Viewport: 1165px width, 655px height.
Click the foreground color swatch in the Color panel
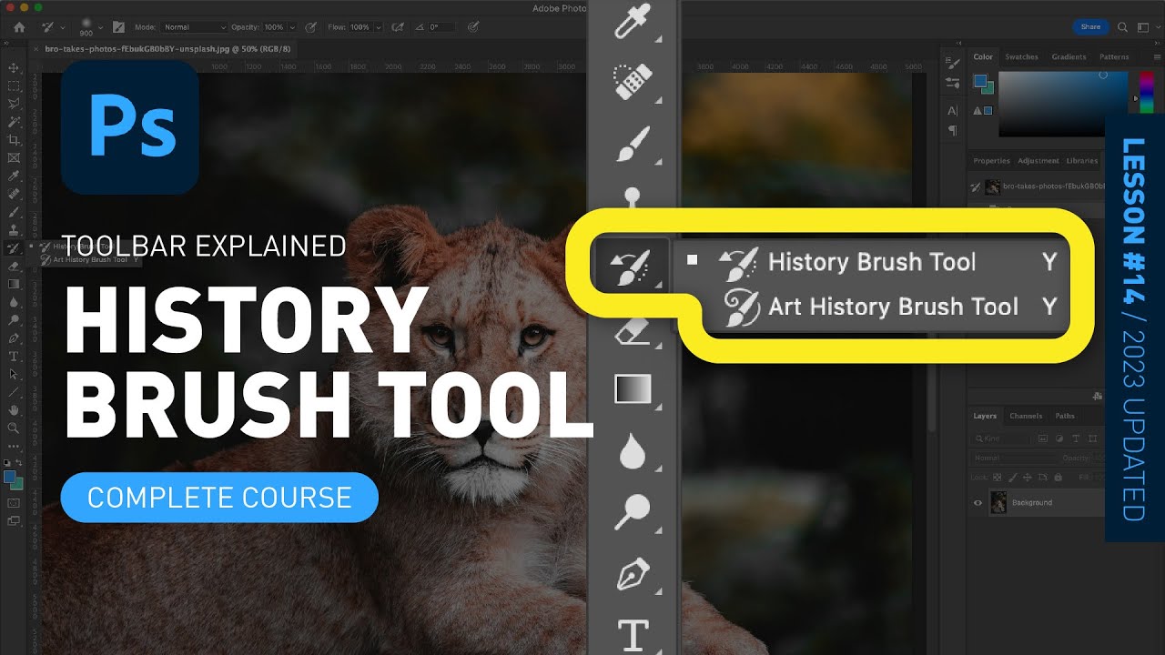tap(980, 81)
